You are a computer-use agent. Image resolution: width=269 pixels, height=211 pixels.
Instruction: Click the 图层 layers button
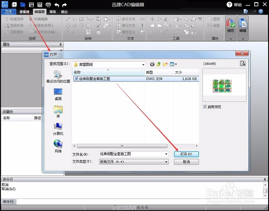point(214,19)
